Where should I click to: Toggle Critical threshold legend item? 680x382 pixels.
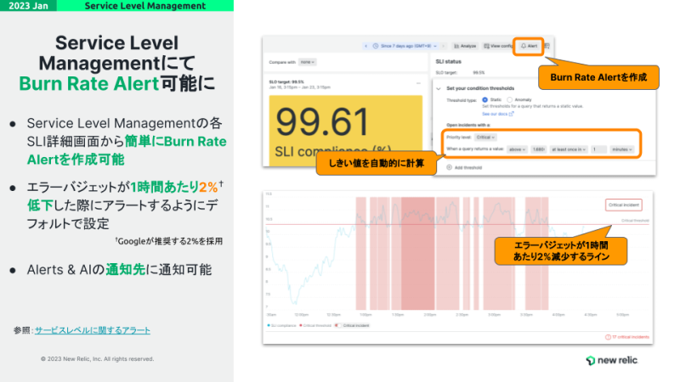point(315,325)
